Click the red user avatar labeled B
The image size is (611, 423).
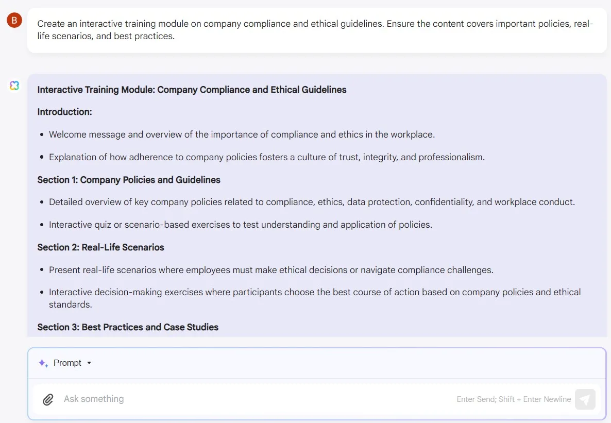14,20
